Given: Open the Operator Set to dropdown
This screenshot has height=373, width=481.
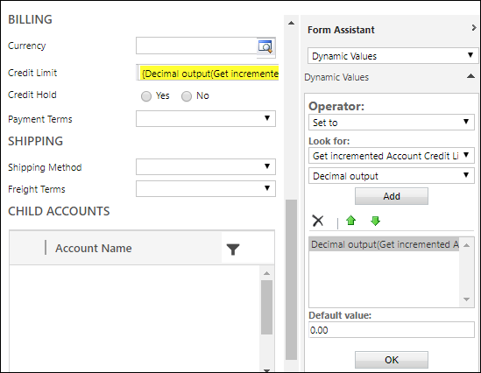Looking at the screenshot, I should 392,123.
